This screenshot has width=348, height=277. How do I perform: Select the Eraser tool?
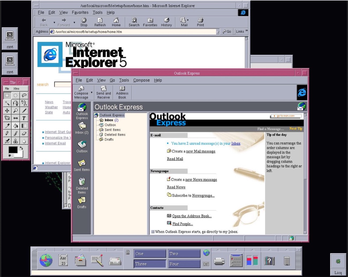(x=24, y=133)
